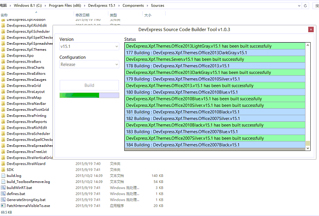Click the Status list scroll down arrow

308,148
